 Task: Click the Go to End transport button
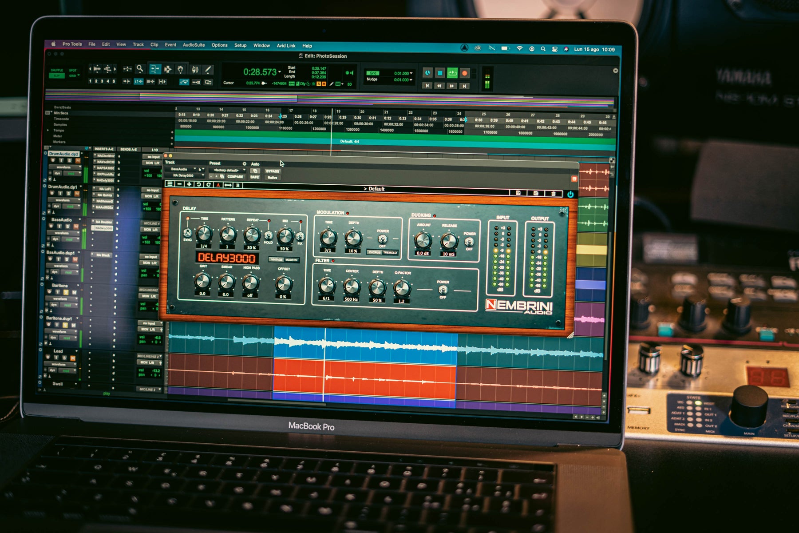pos(463,86)
